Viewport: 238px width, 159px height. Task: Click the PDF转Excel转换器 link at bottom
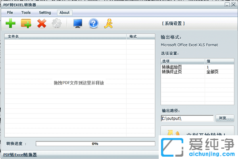click(20, 155)
